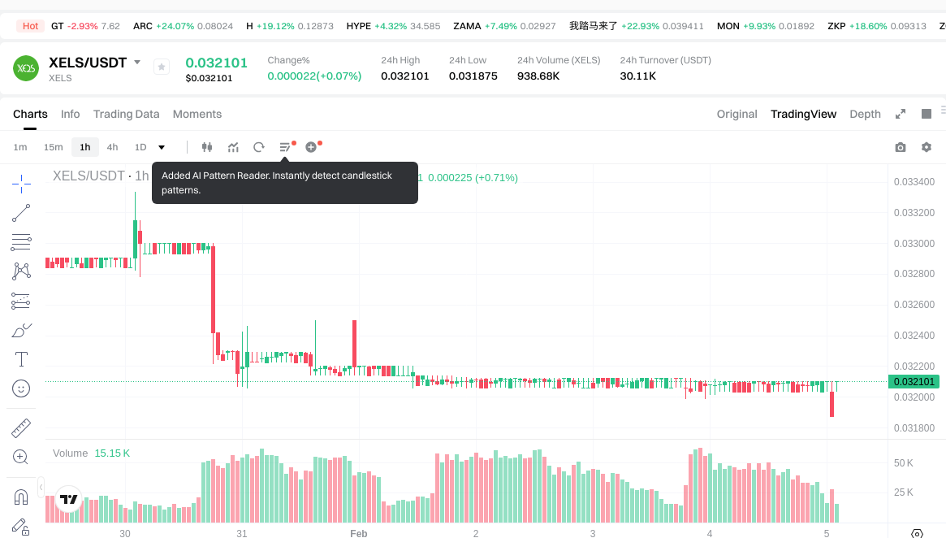The height and width of the screenshot is (538, 946).
Task: Switch to the Depth chart view
Action: tap(865, 114)
